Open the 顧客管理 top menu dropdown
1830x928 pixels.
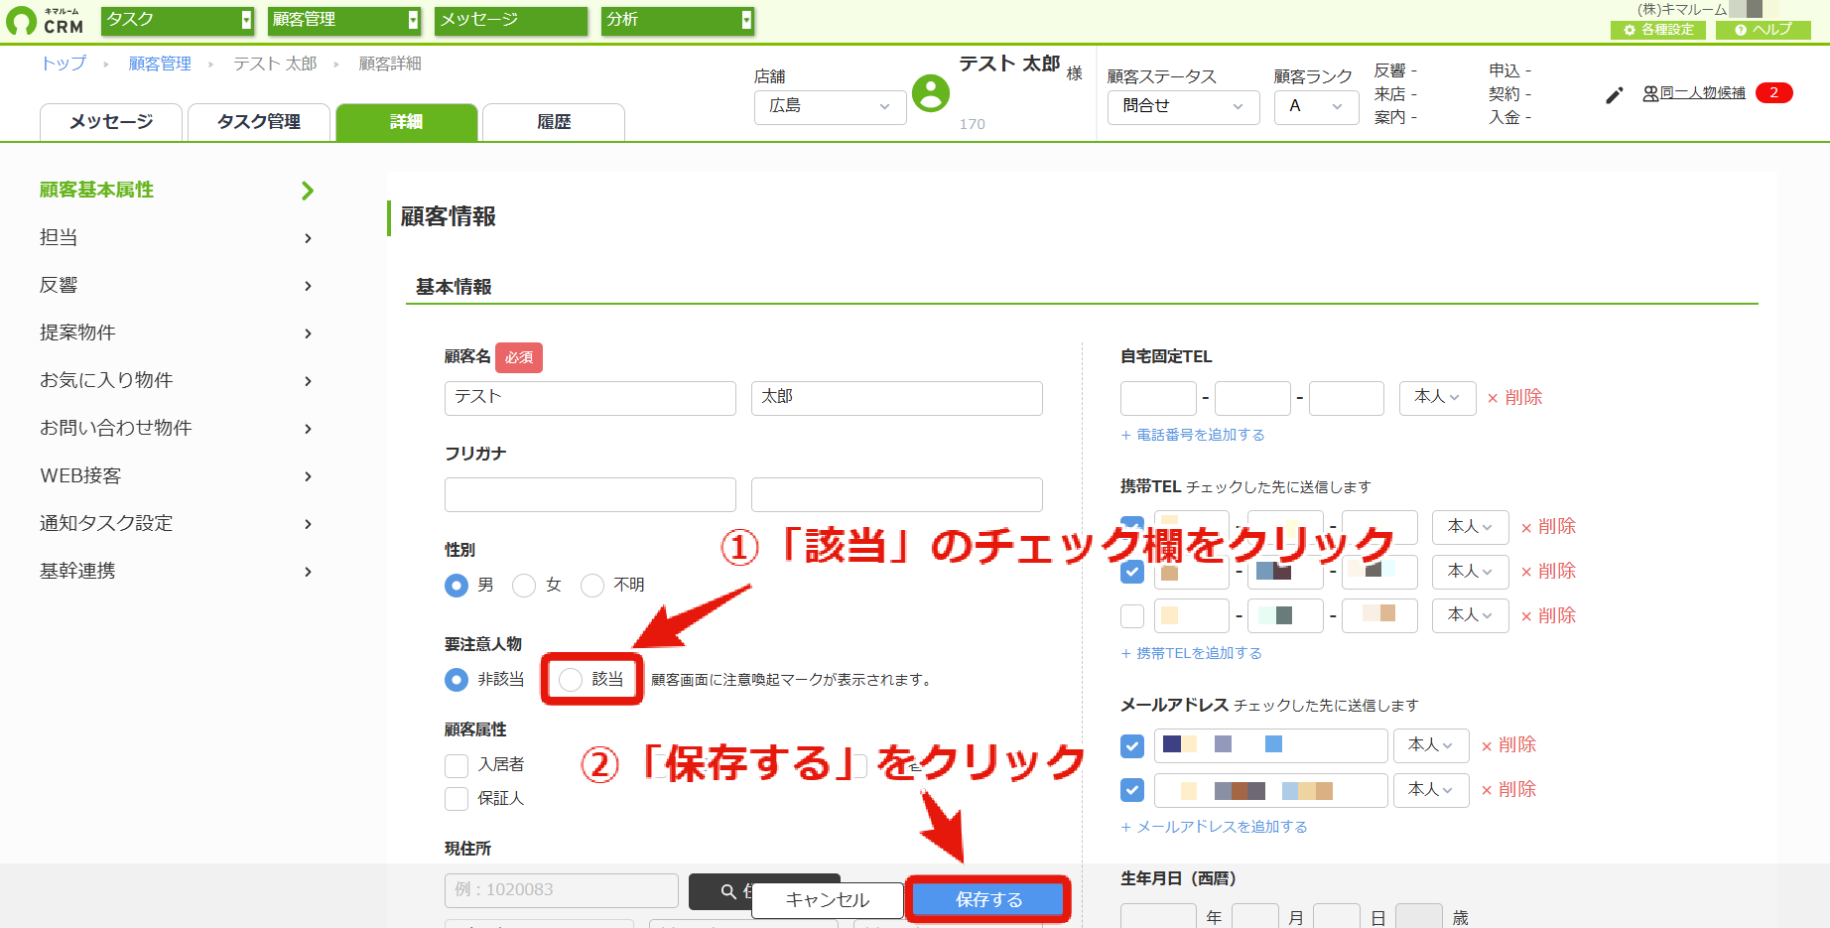[x=345, y=20]
